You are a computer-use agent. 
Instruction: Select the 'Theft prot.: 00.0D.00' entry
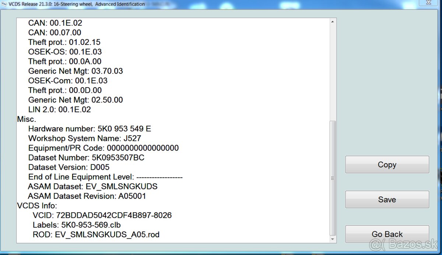pos(65,90)
